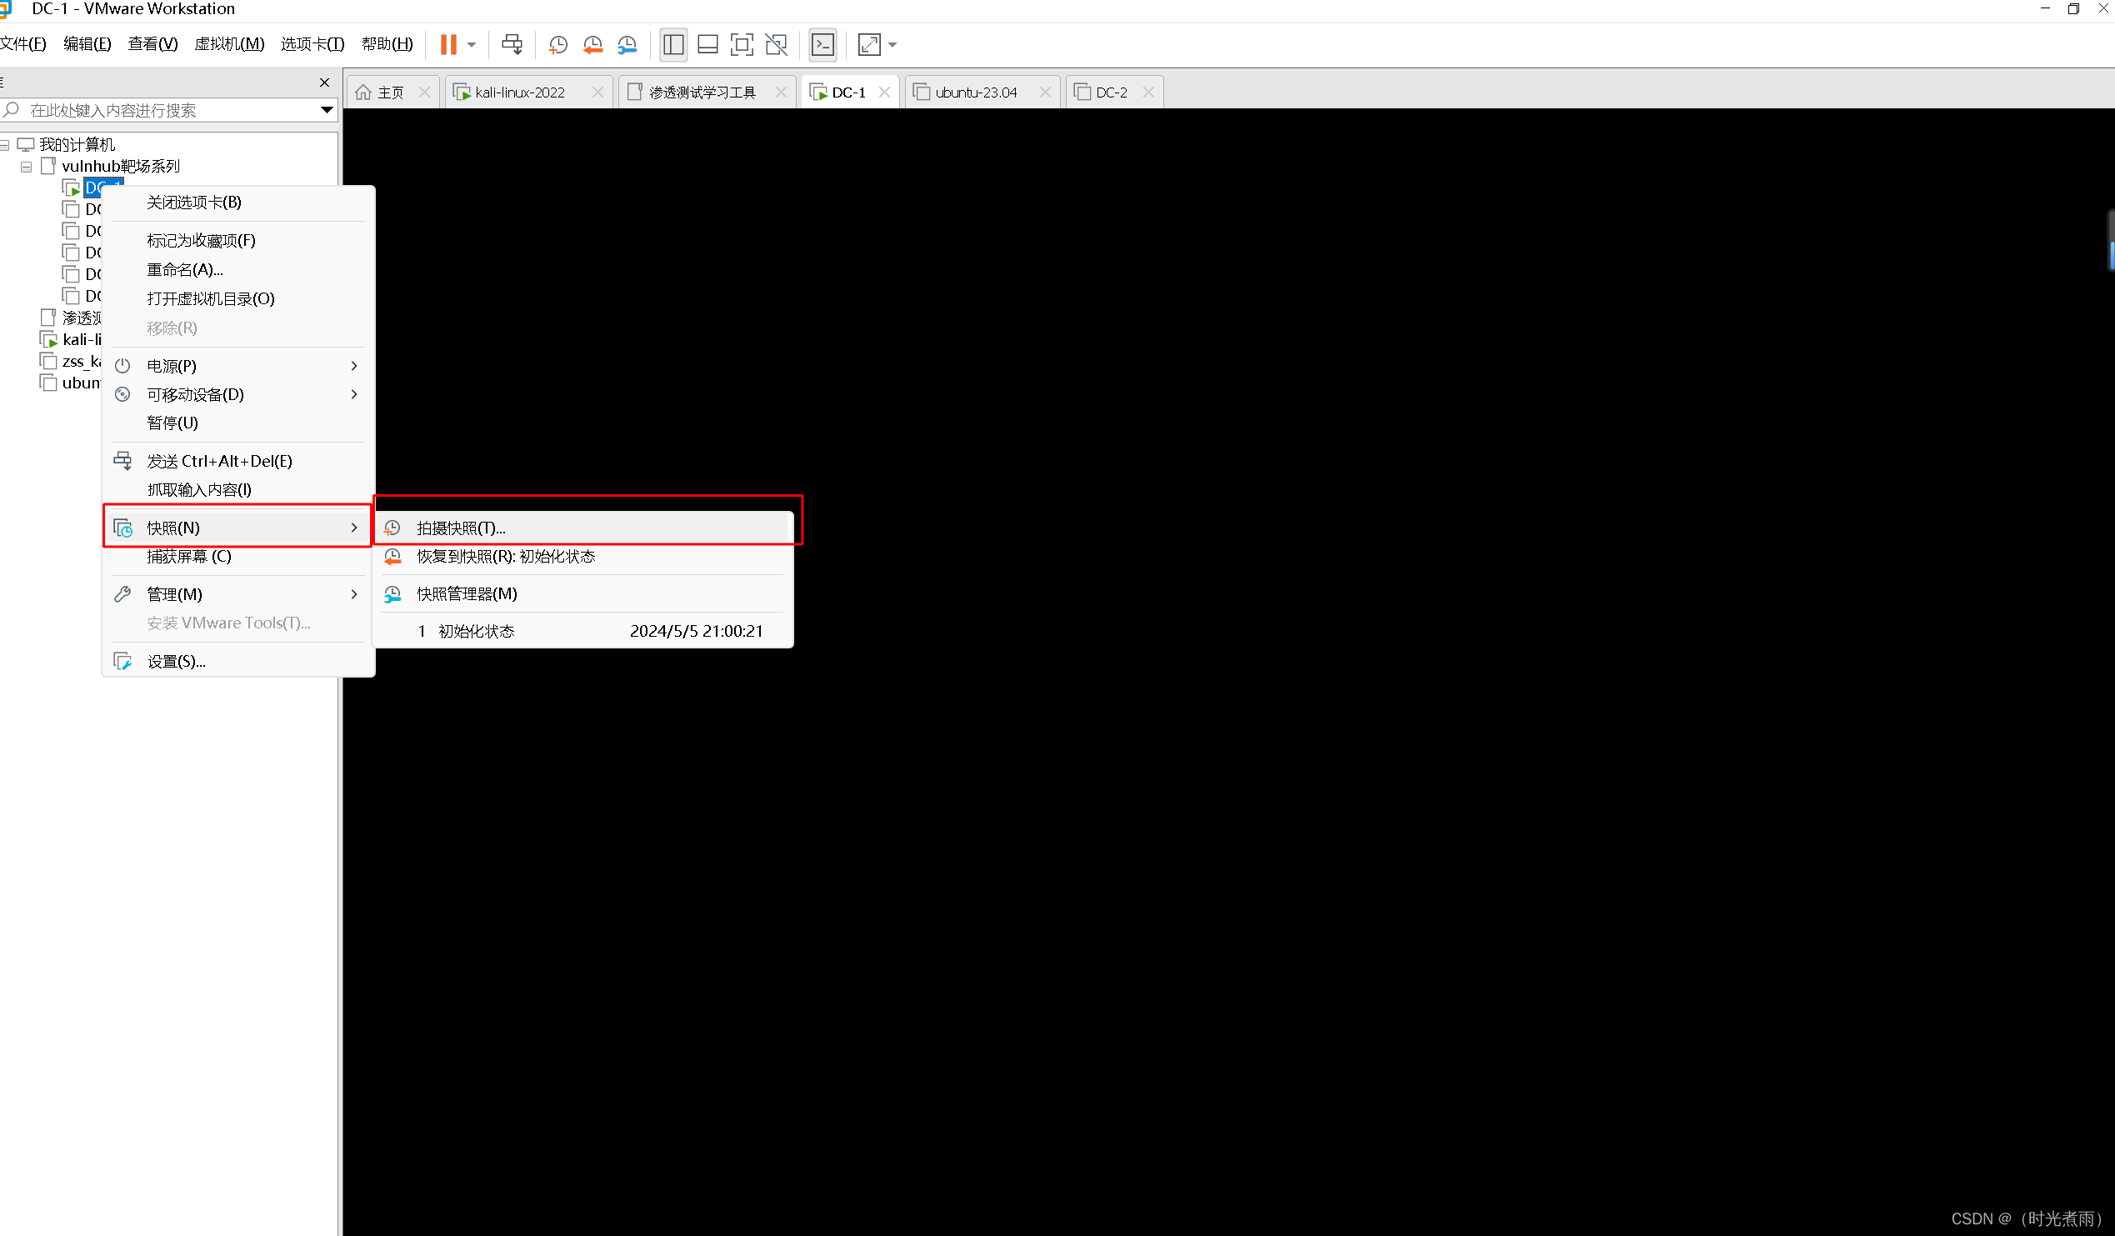This screenshot has width=2115, height=1236.
Task: Click the 快照(N) context menu item
Action: pos(238,528)
